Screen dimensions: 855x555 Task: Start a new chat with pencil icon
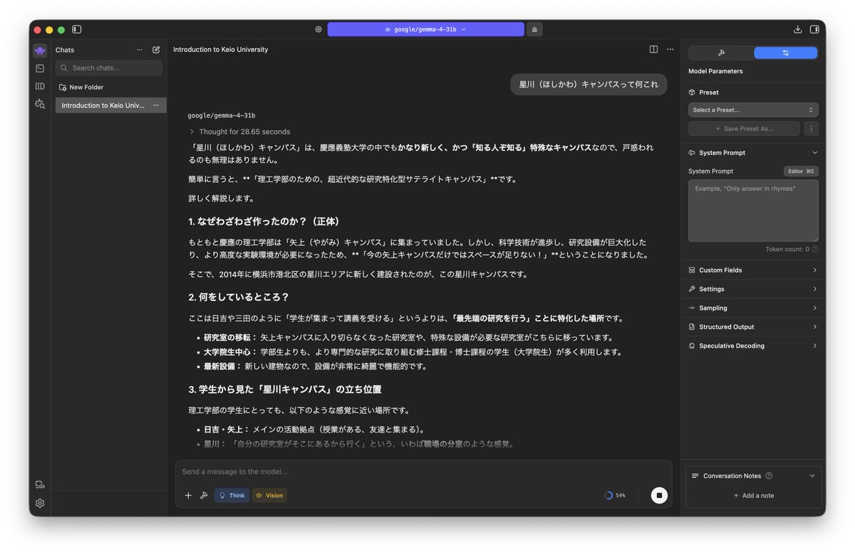pyautogui.click(x=155, y=50)
